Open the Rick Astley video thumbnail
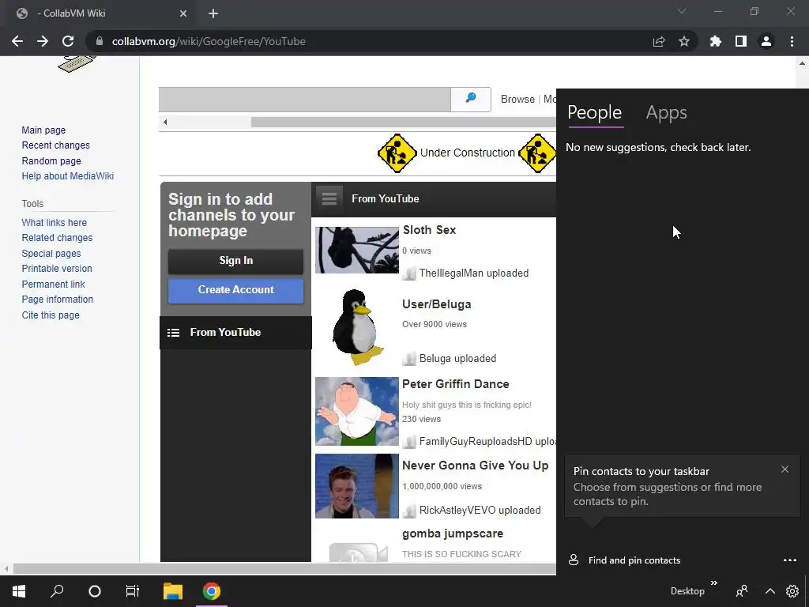Screen dimensions: 809x607 357,486
